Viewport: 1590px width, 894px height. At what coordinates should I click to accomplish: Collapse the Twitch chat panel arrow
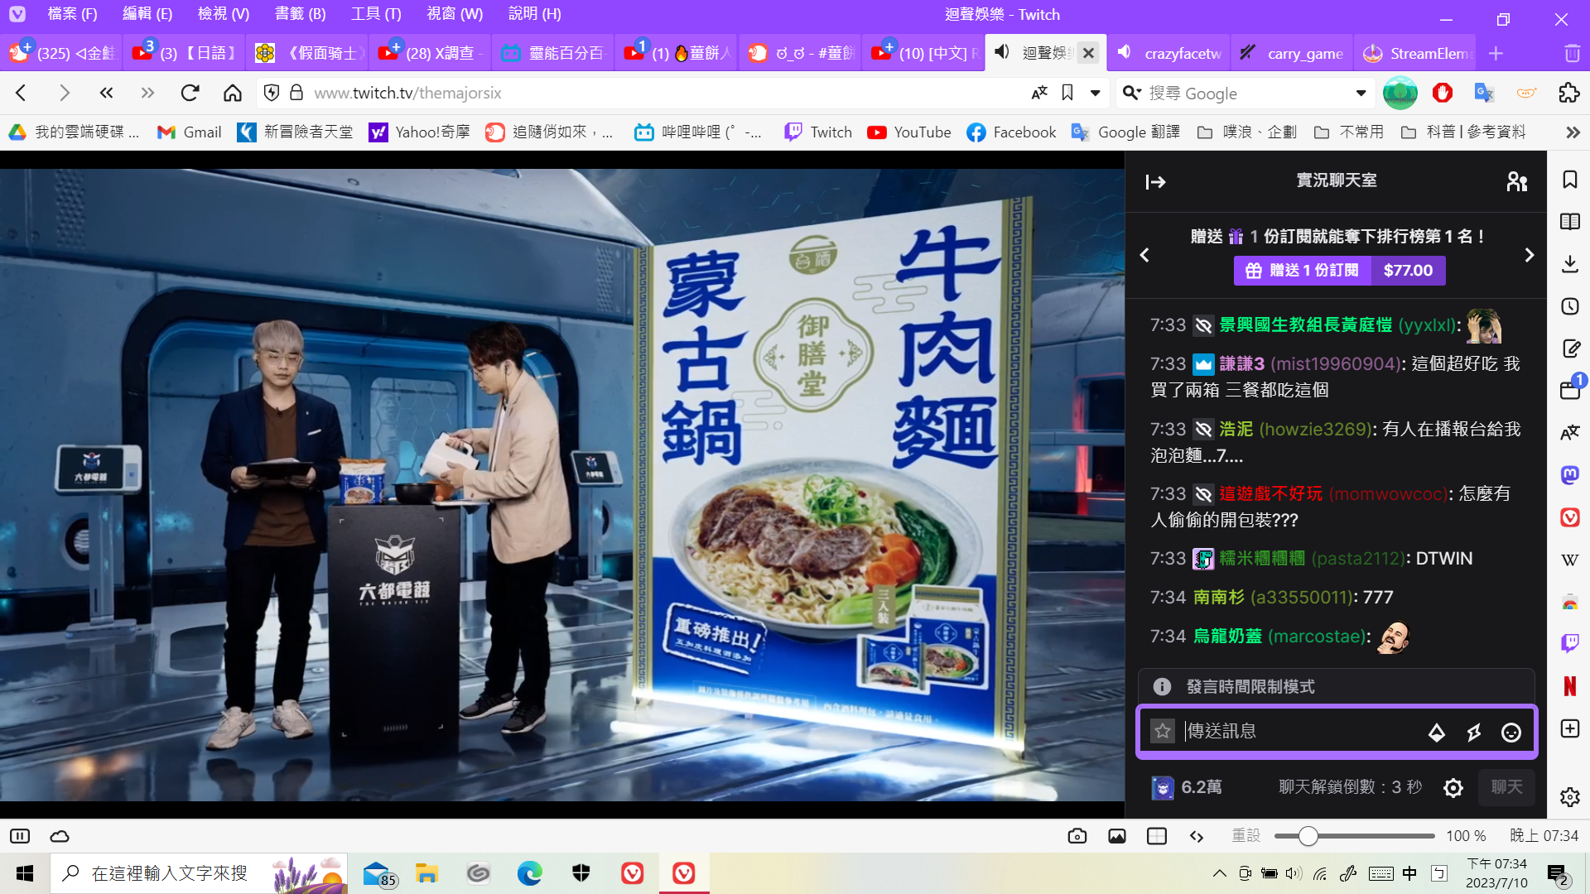tap(1155, 181)
